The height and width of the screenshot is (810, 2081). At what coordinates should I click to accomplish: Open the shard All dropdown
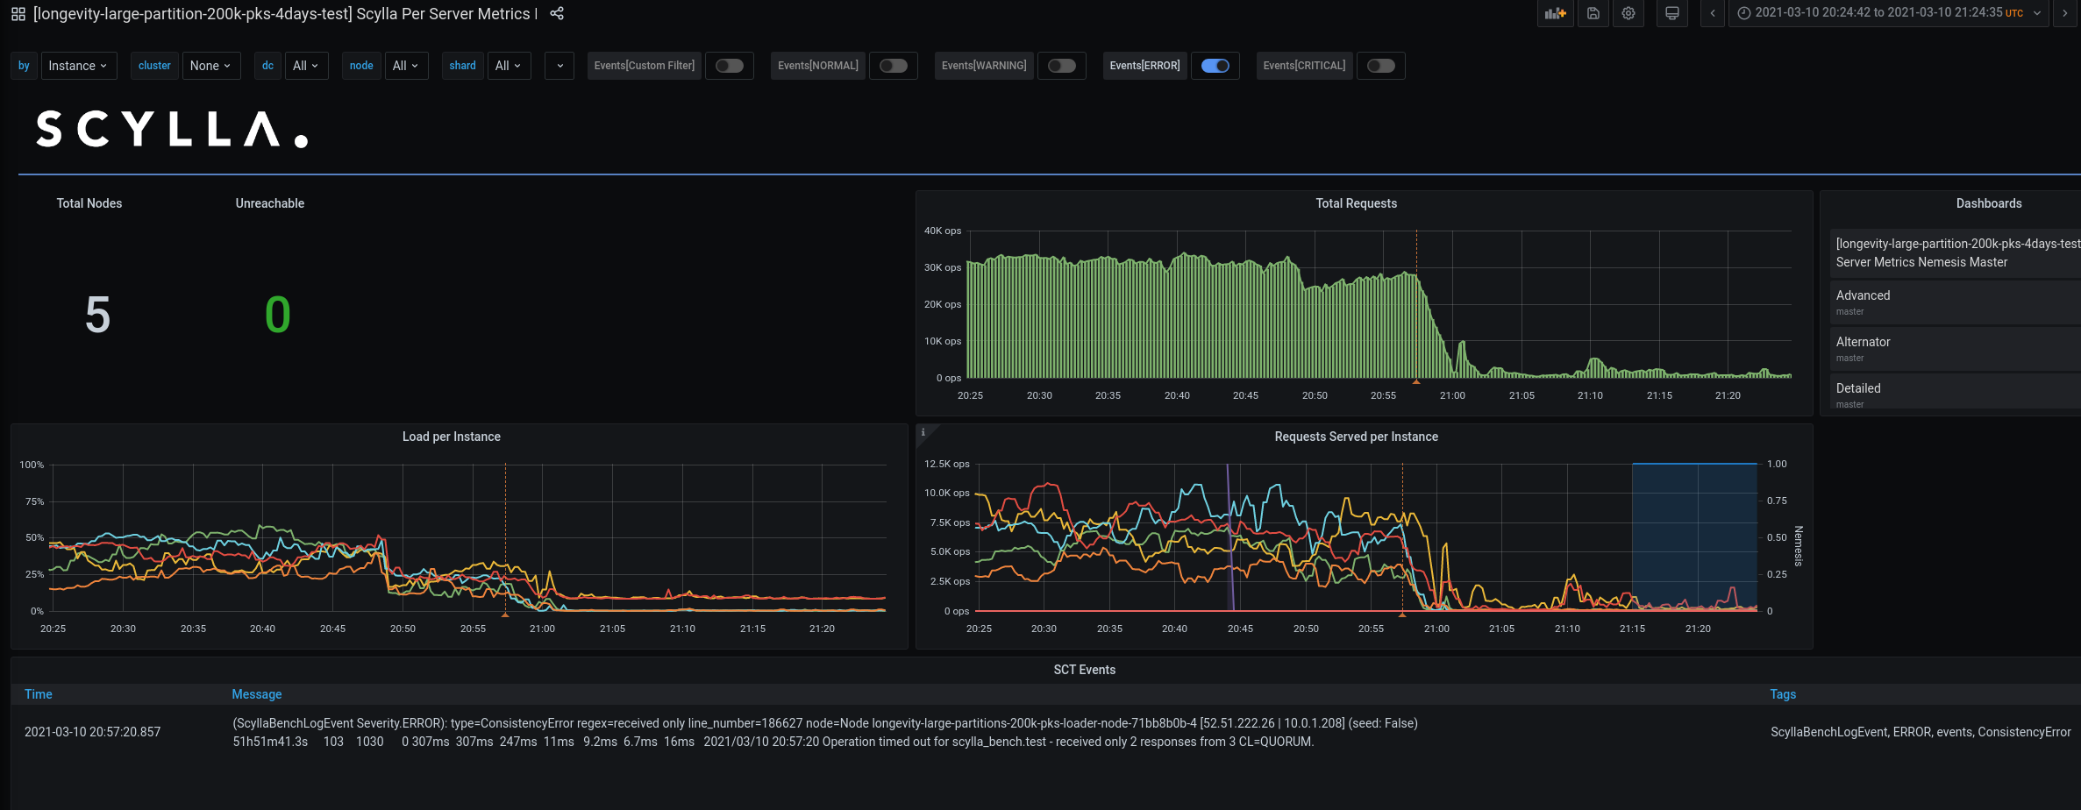(509, 65)
